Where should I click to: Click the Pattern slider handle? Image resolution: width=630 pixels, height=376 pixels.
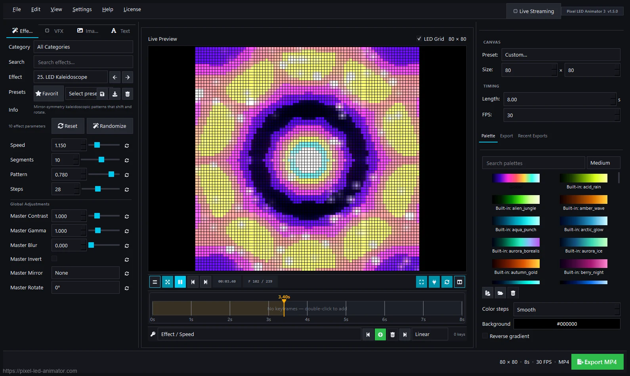click(111, 174)
